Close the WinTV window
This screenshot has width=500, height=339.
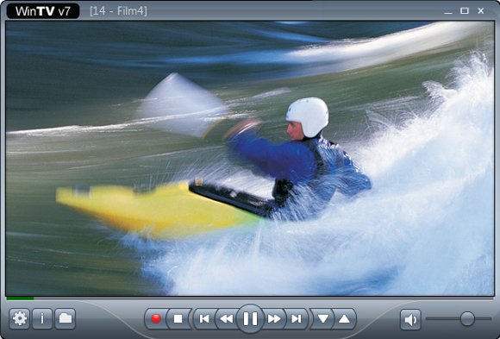click(481, 11)
